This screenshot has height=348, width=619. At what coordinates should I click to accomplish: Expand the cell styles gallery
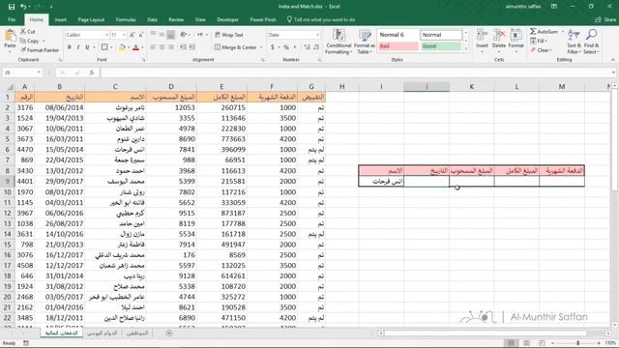[466, 49]
